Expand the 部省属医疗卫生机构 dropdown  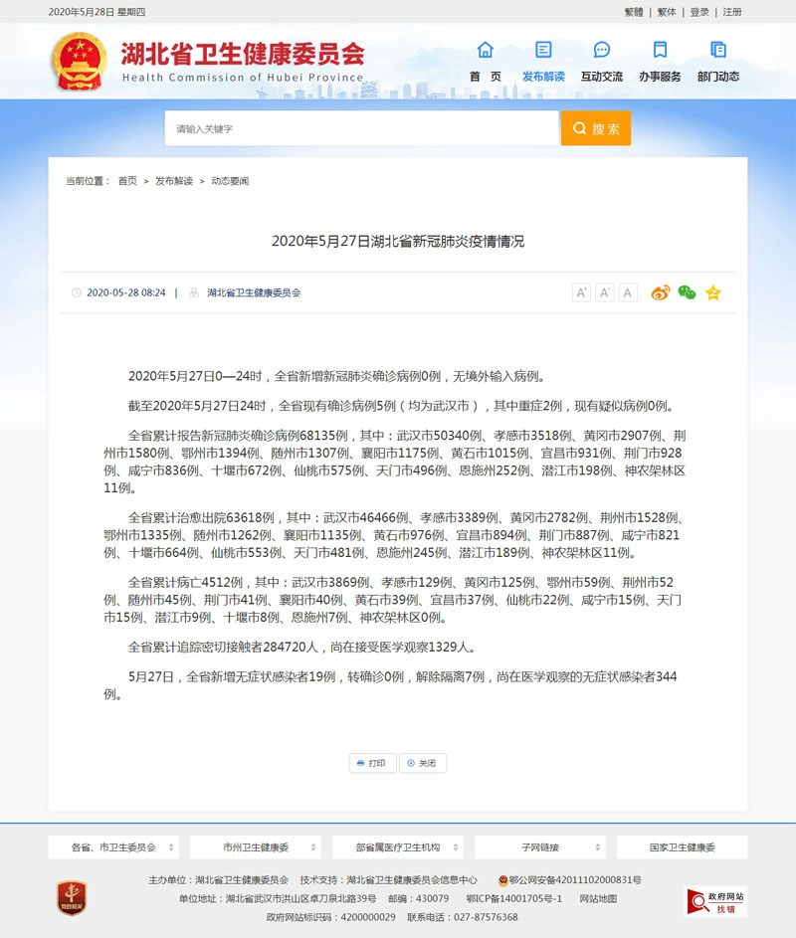[x=398, y=847]
